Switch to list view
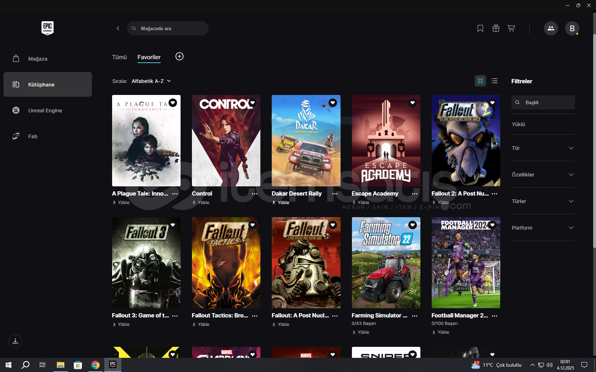Screen dimensions: 596x372 coord(495,81)
